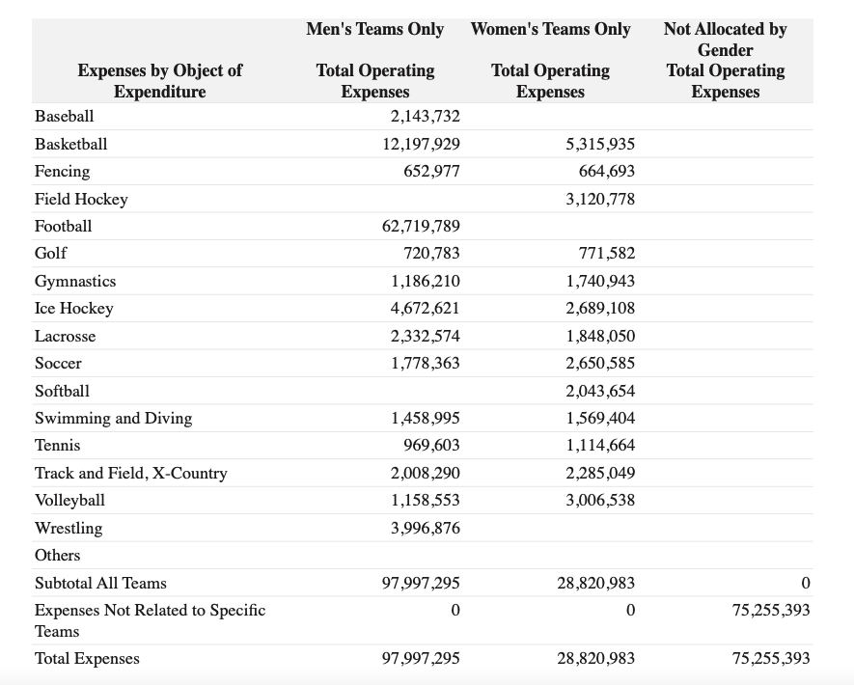
Task: Click the Total Expenses row label
Action: pyautogui.click(x=87, y=658)
